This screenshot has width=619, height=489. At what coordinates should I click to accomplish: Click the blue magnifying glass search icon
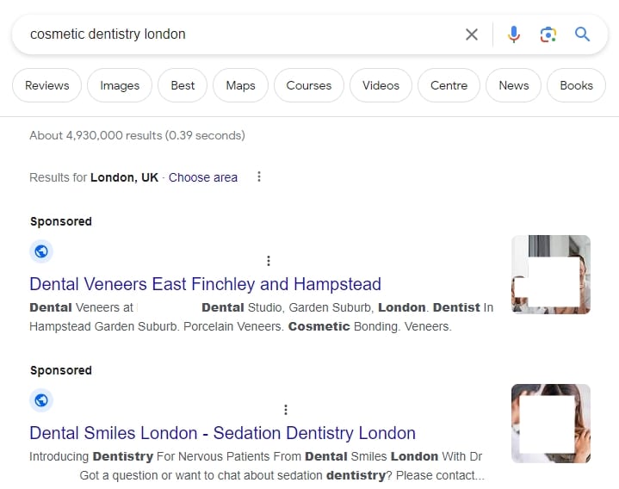(583, 34)
